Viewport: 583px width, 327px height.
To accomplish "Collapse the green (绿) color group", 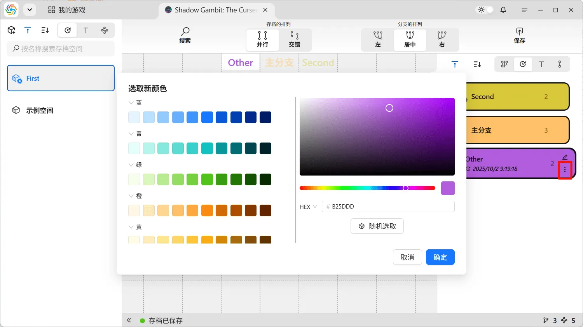I will pos(131,165).
